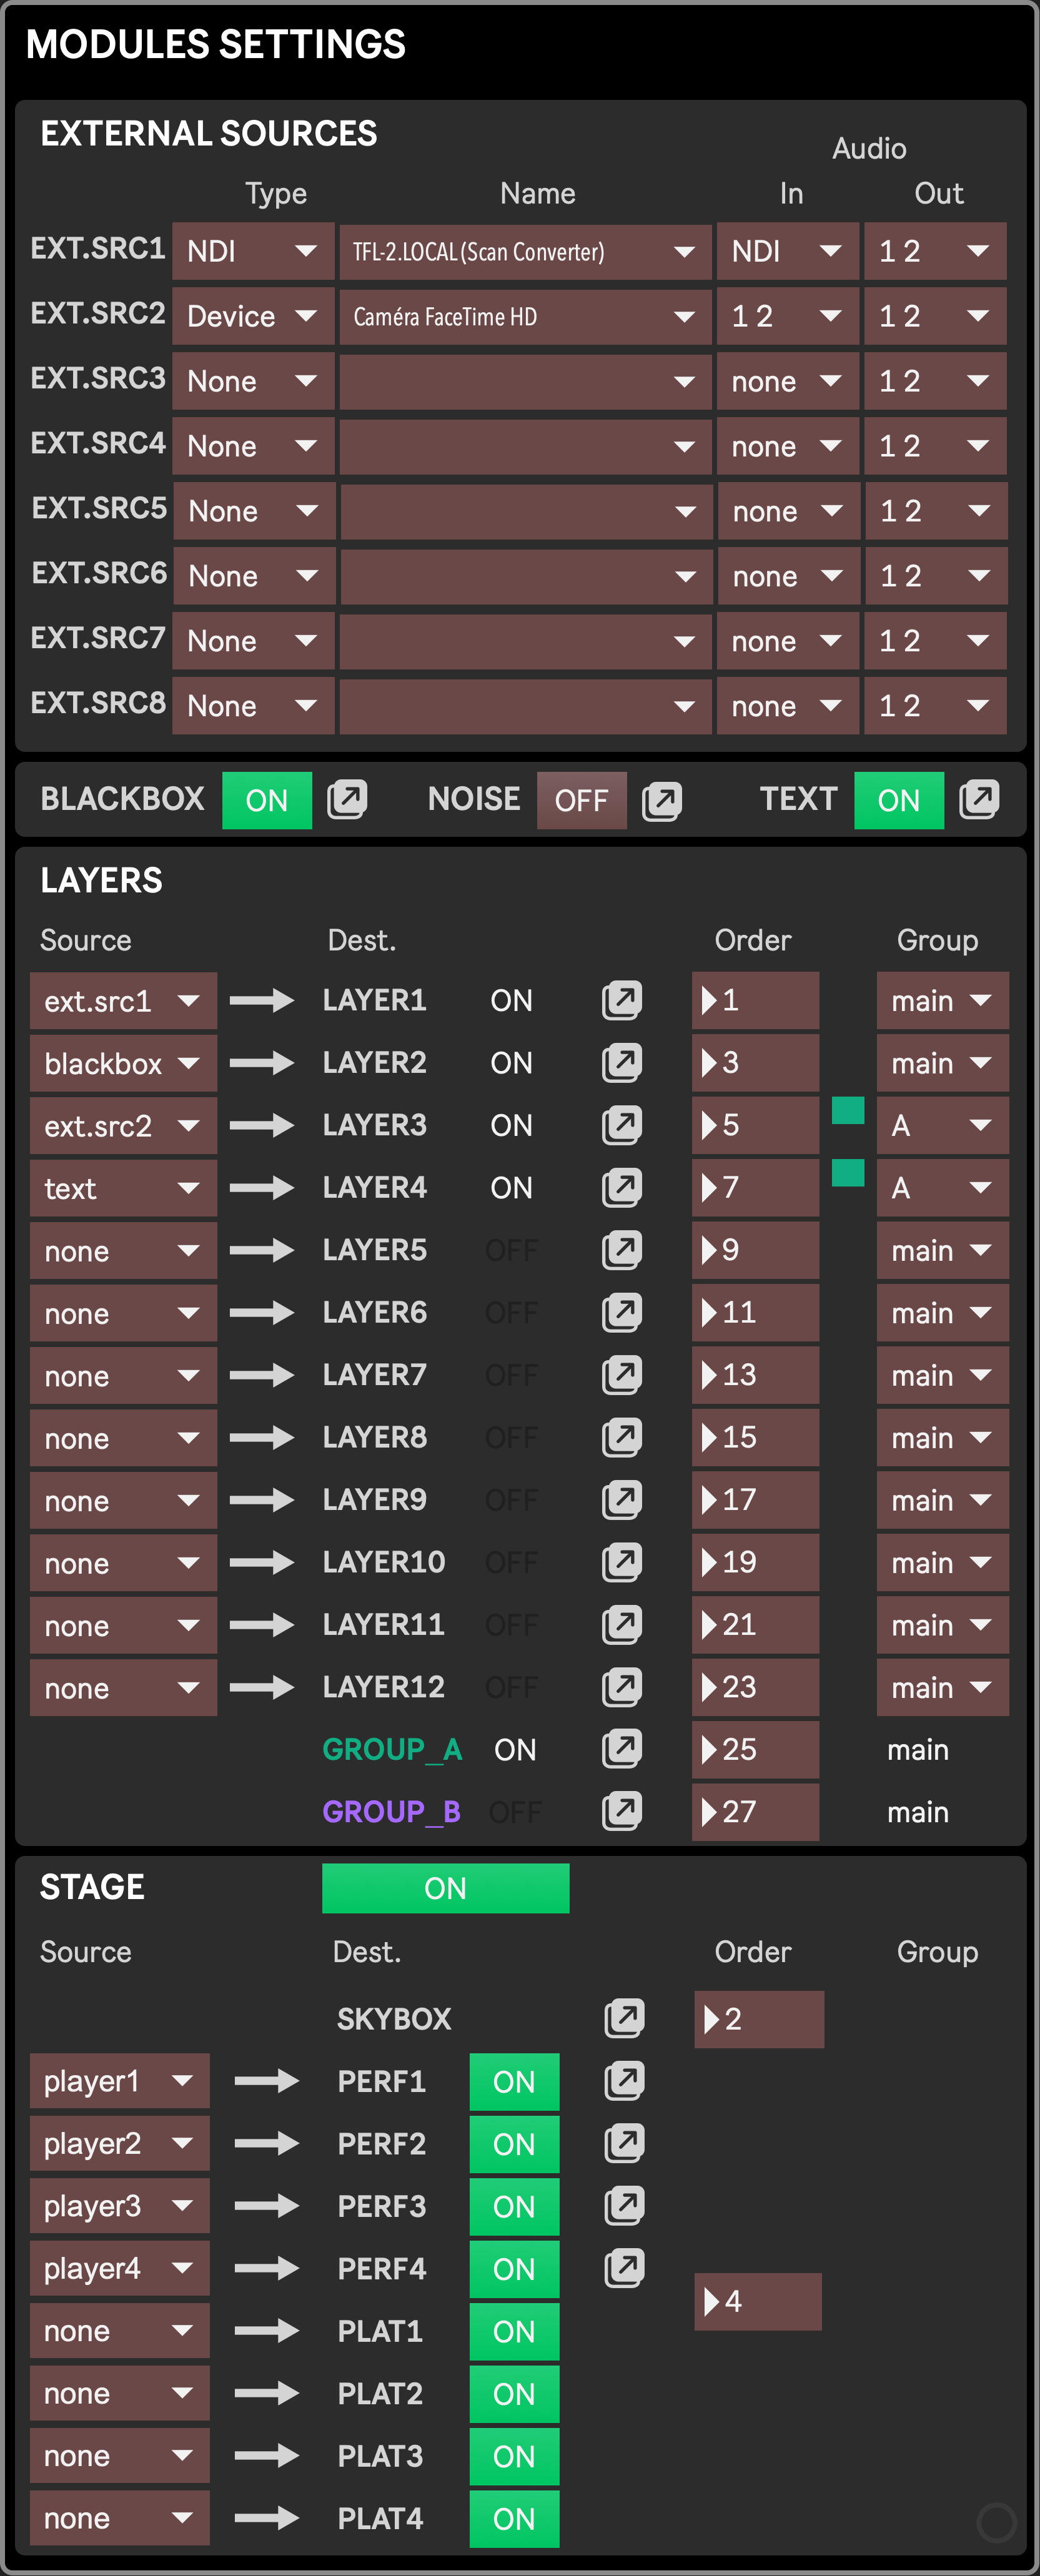Viewport: 1040px width, 2576px height.
Task: Toggle the STAGE ON switch
Action: [x=446, y=1888]
